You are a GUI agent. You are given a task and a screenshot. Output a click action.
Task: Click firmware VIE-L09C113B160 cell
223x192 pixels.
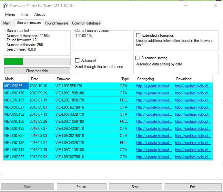[x=86, y=150]
